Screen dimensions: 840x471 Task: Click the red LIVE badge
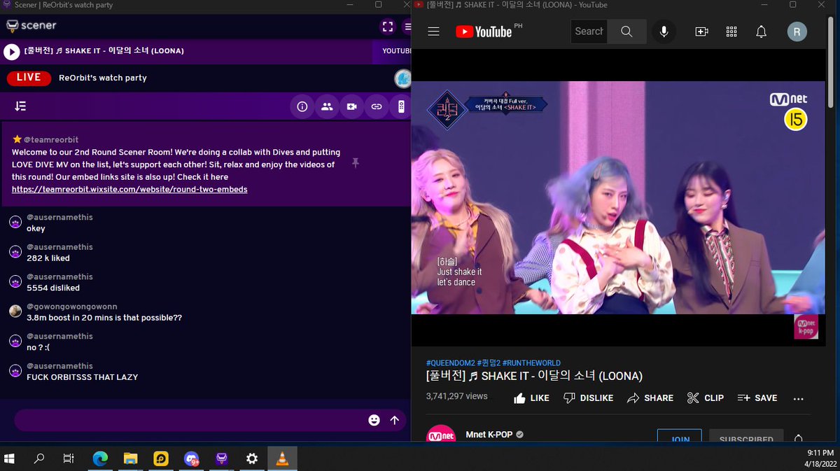29,78
